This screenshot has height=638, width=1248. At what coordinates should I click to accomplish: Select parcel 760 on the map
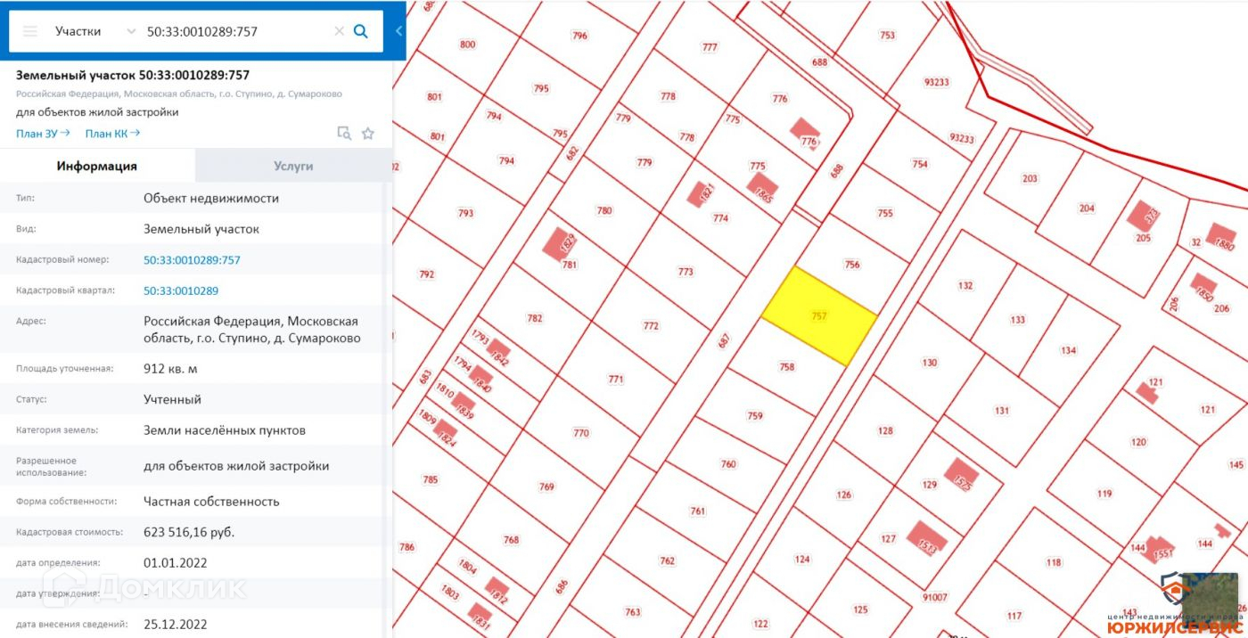point(727,464)
